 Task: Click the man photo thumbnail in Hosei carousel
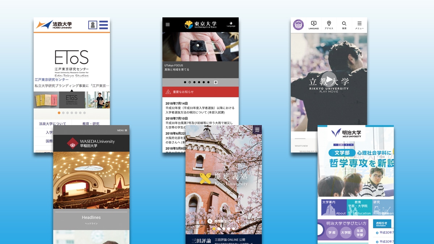(98, 100)
